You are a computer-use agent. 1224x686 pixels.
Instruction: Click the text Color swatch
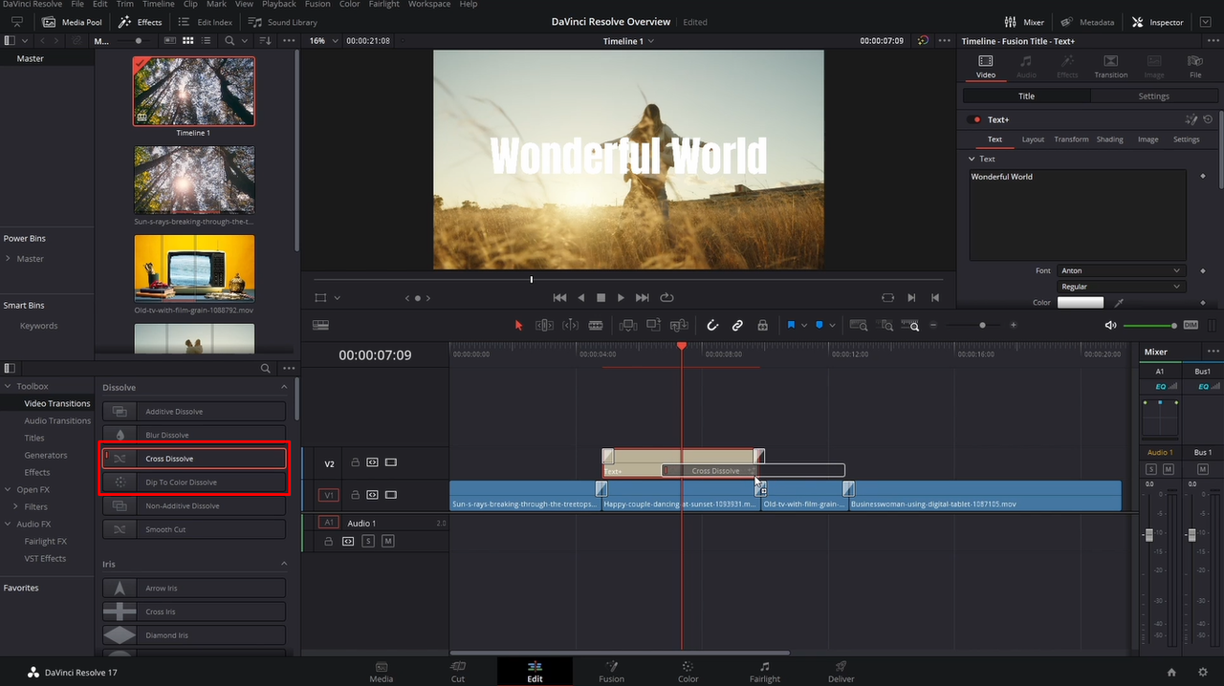pyautogui.click(x=1080, y=302)
